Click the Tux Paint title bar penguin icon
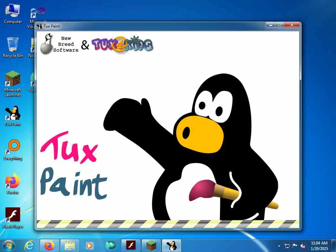 pos(39,26)
